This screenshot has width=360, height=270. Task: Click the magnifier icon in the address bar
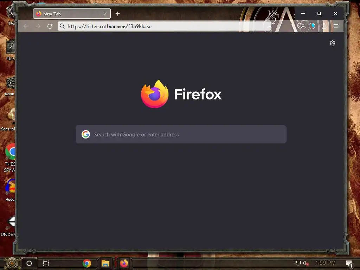(x=62, y=26)
